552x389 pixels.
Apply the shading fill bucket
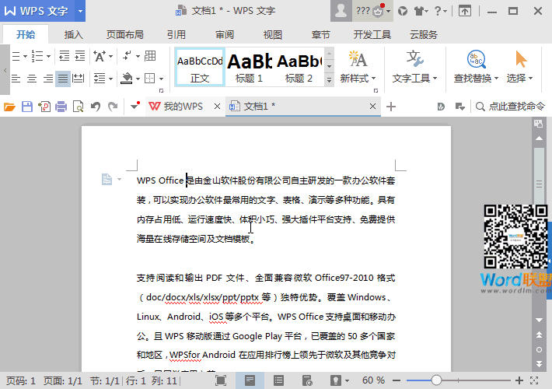[127, 79]
